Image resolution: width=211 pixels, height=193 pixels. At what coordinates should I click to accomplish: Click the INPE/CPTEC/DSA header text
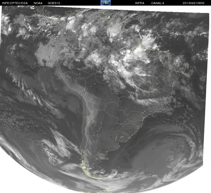(x=15, y=3)
